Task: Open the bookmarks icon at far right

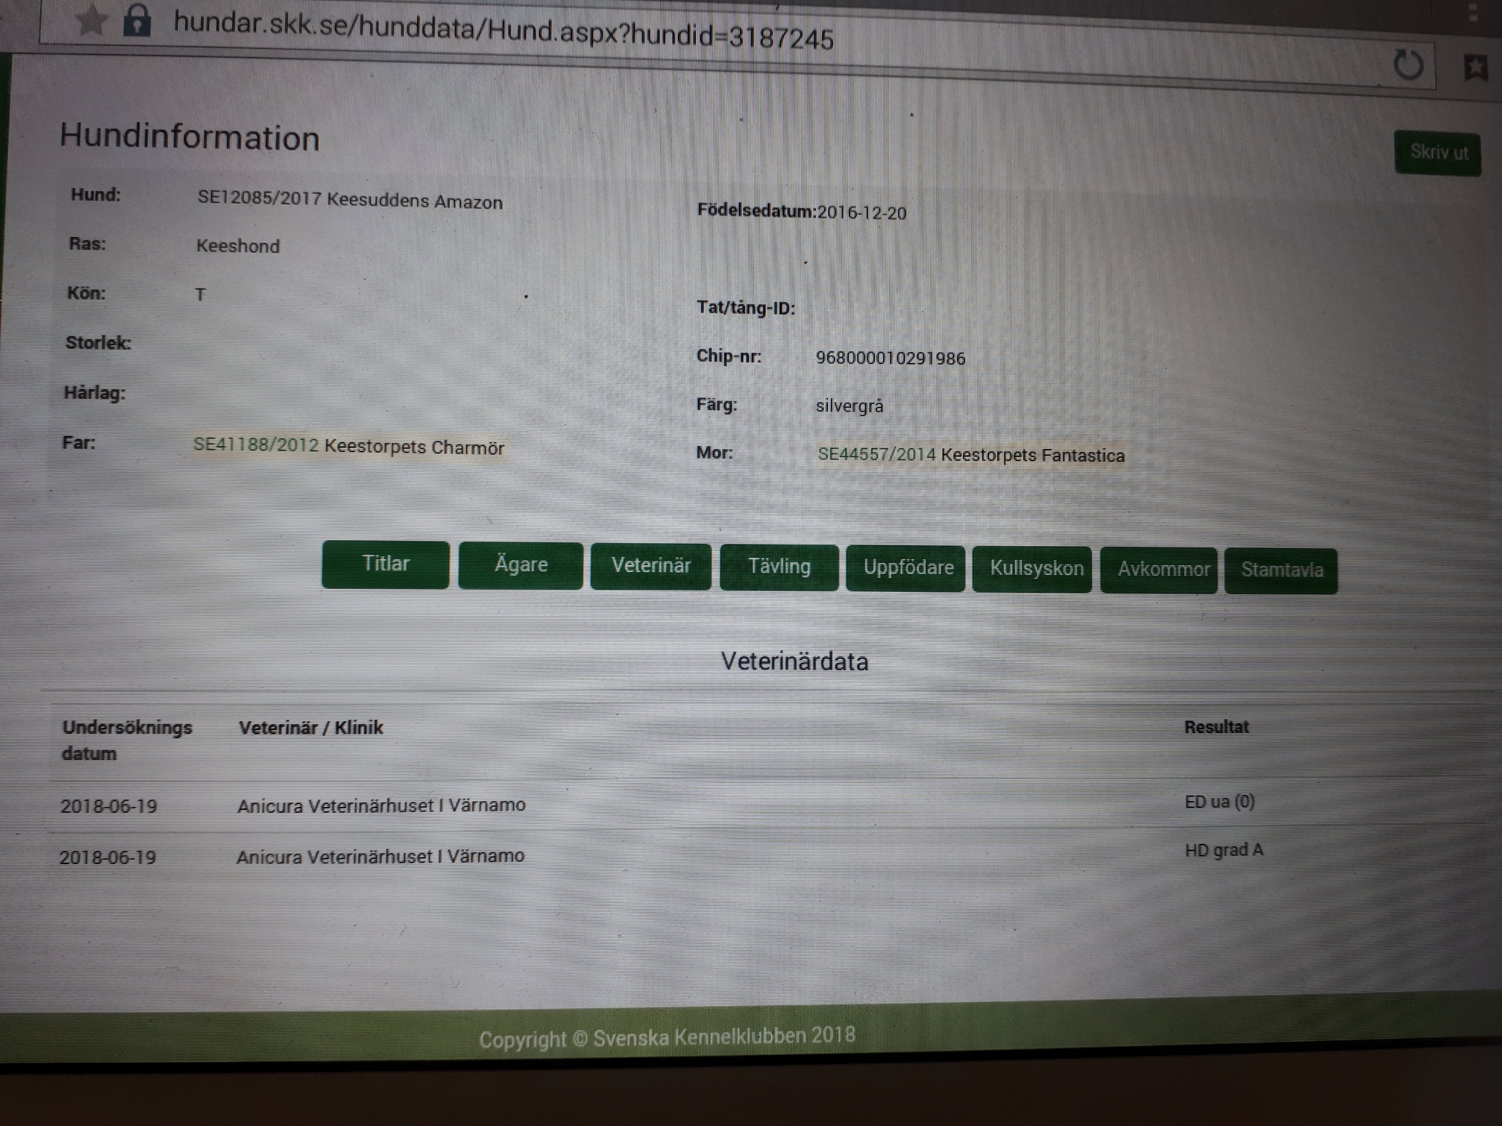Action: click(x=1475, y=67)
